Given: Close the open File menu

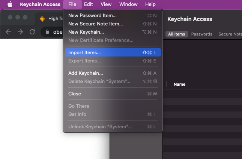Looking at the screenshot, I should [72, 4].
